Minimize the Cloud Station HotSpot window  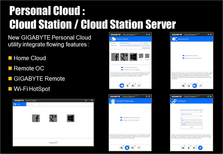point(208,96)
